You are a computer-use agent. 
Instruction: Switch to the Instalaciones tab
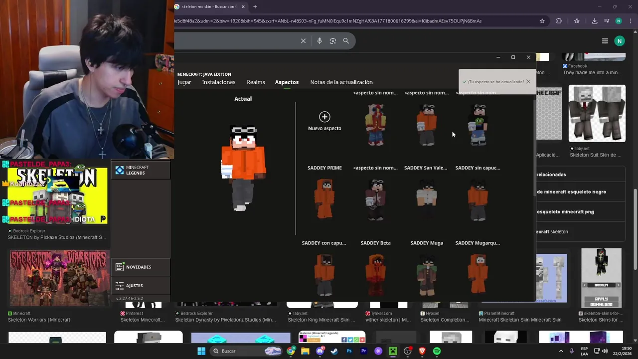[x=219, y=82]
